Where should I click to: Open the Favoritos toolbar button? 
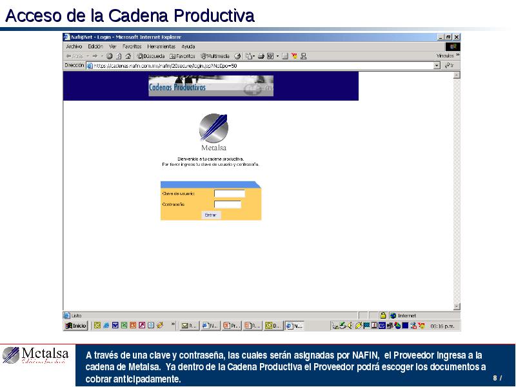[x=182, y=56]
